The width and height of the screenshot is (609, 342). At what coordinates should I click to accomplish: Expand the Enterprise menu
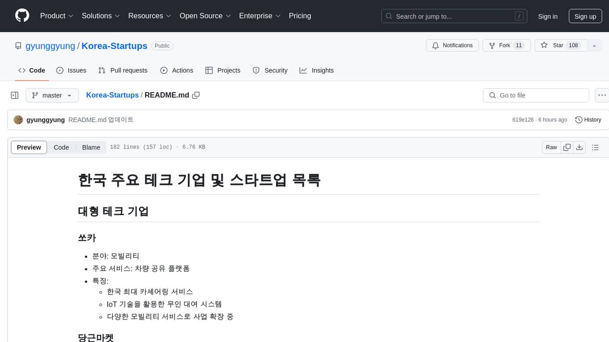260,16
